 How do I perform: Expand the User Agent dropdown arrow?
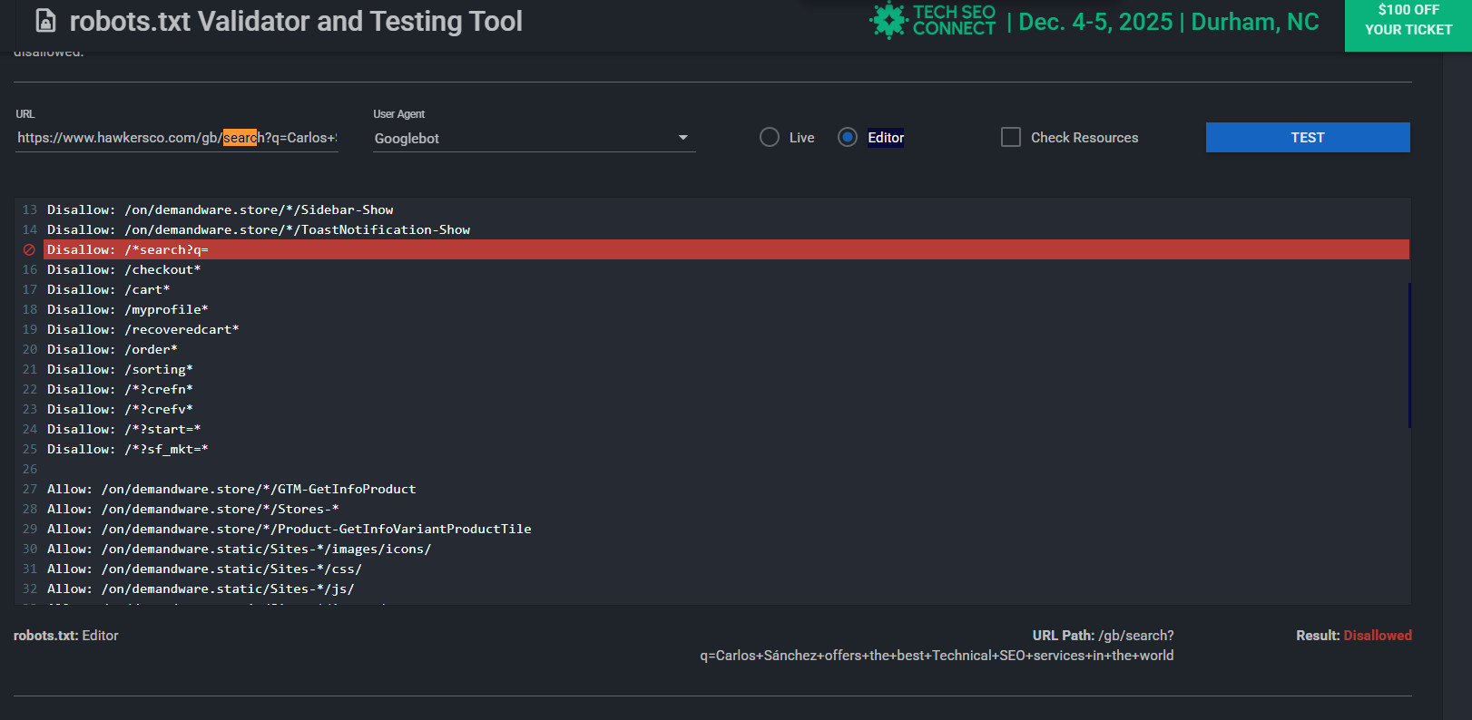[682, 138]
